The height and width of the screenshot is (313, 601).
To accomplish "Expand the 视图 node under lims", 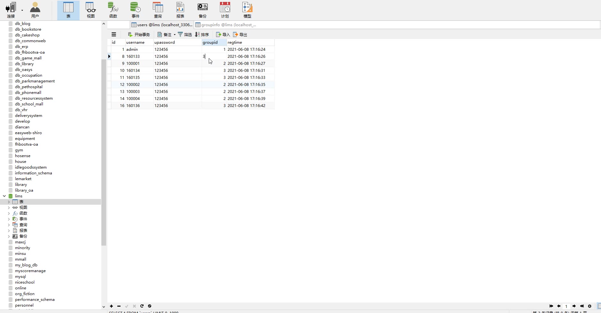I will (x=9, y=208).
